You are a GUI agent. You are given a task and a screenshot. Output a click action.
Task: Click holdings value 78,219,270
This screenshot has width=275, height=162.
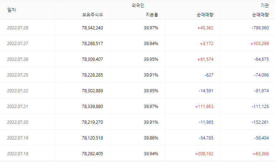[x=93, y=122]
